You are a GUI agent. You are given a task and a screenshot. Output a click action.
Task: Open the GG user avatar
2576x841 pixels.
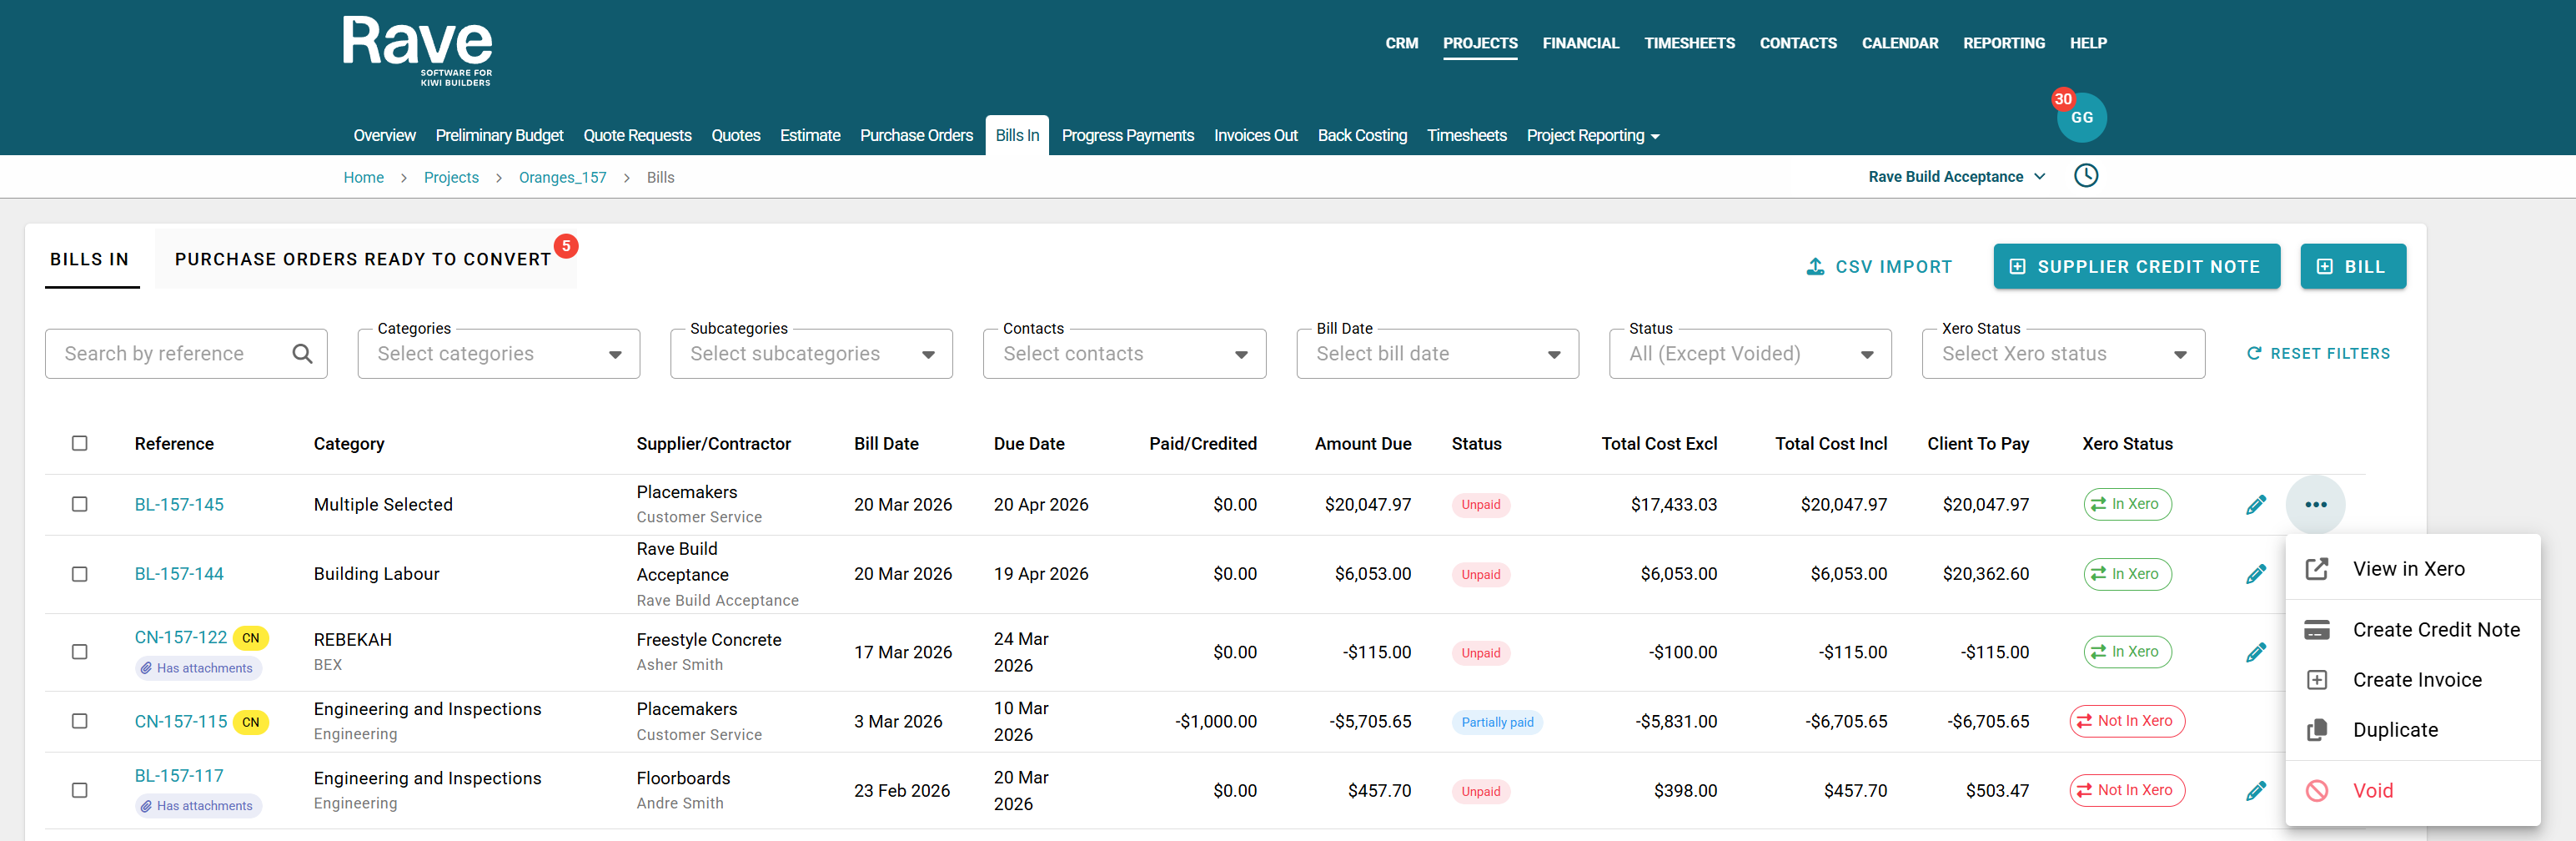pyautogui.click(x=2081, y=118)
